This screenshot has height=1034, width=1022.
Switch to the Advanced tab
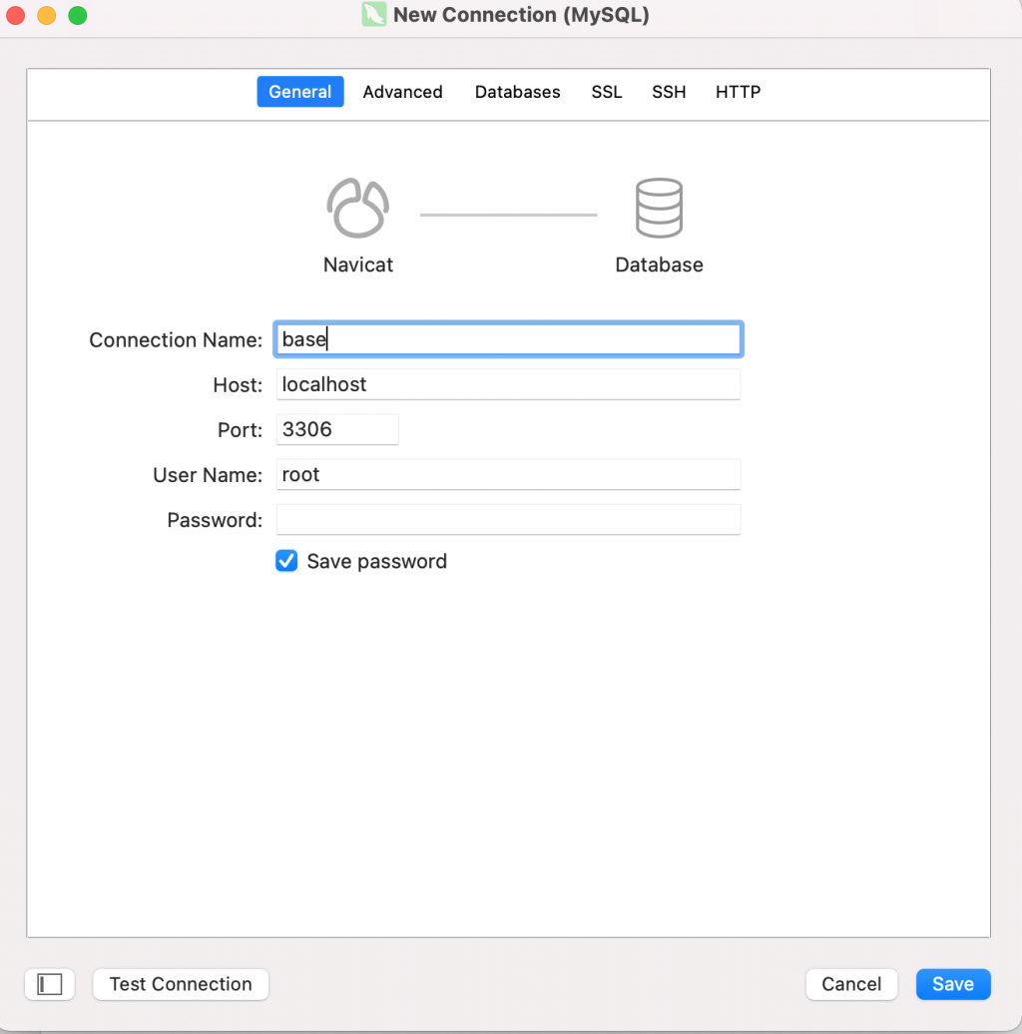[402, 92]
